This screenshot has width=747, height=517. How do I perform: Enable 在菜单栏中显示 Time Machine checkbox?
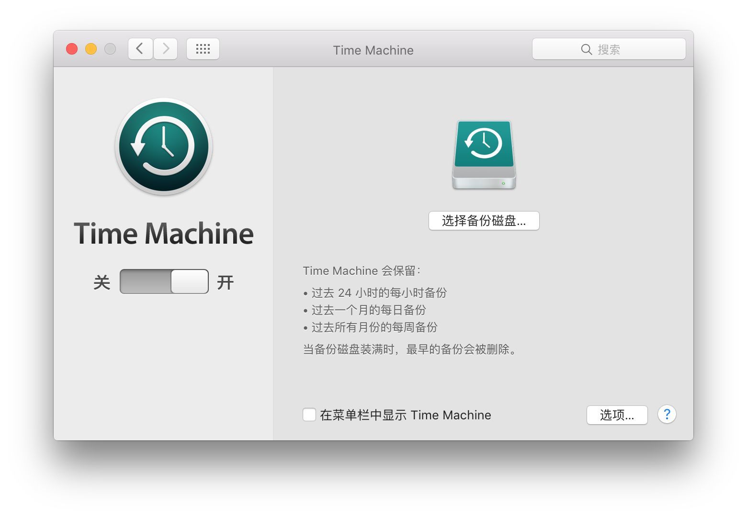pyautogui.click(x=309, y=415)
